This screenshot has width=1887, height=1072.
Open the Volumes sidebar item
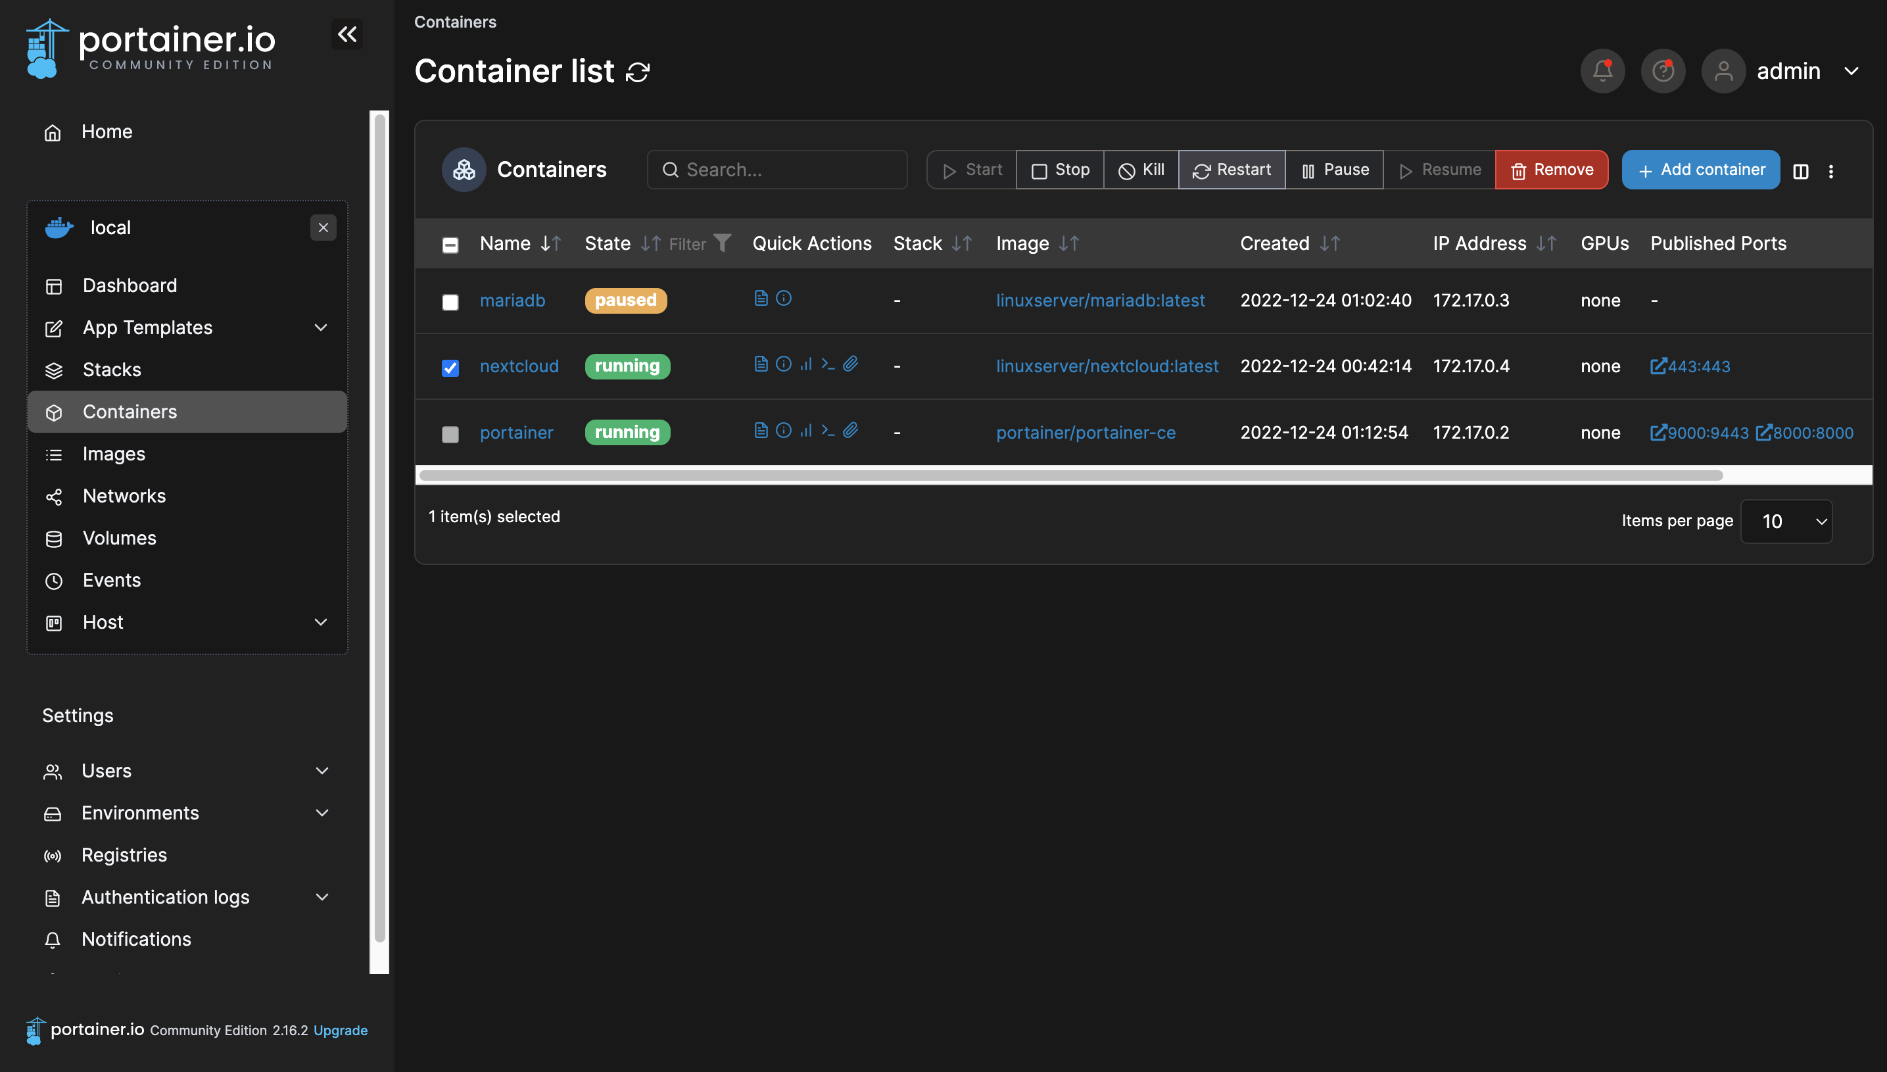tap(119, 538)
